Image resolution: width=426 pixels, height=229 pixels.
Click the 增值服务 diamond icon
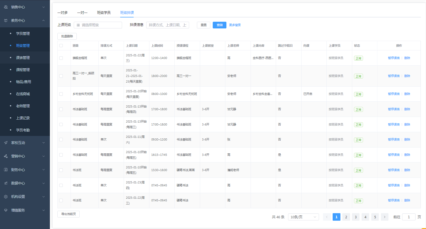coord(6,210)
